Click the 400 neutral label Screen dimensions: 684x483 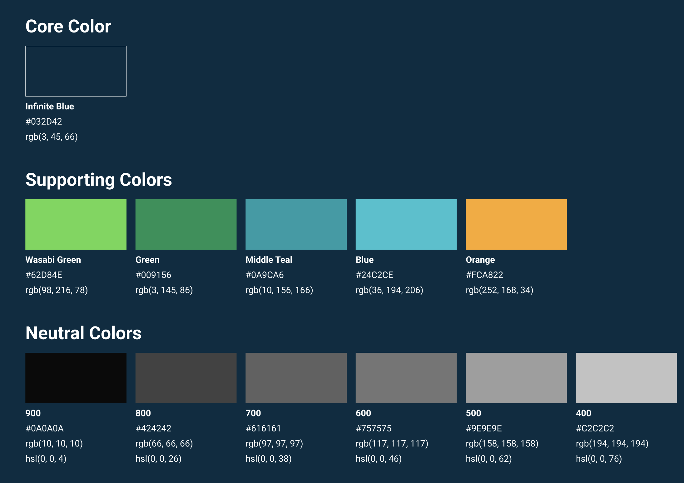583,413
